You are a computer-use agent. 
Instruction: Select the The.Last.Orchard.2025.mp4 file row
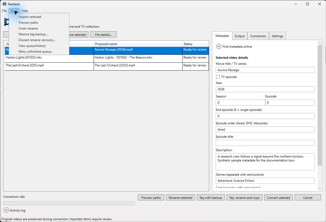pyautogui.click(x=107, y=66)
